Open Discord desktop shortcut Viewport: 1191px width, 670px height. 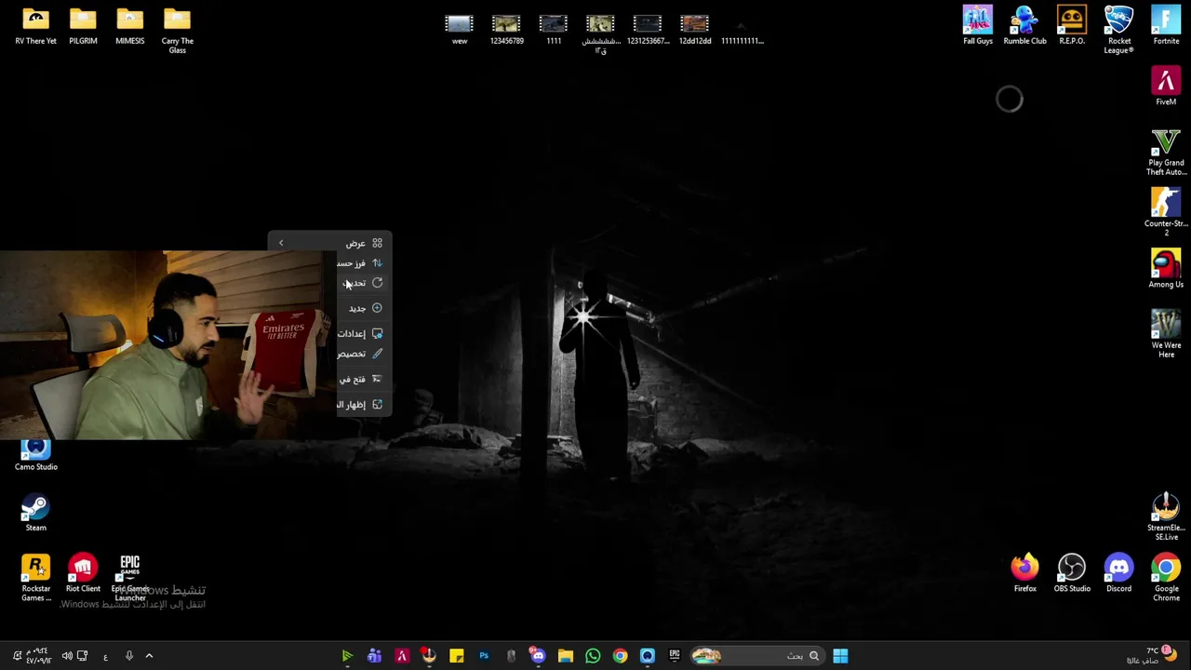point(1118,573)
